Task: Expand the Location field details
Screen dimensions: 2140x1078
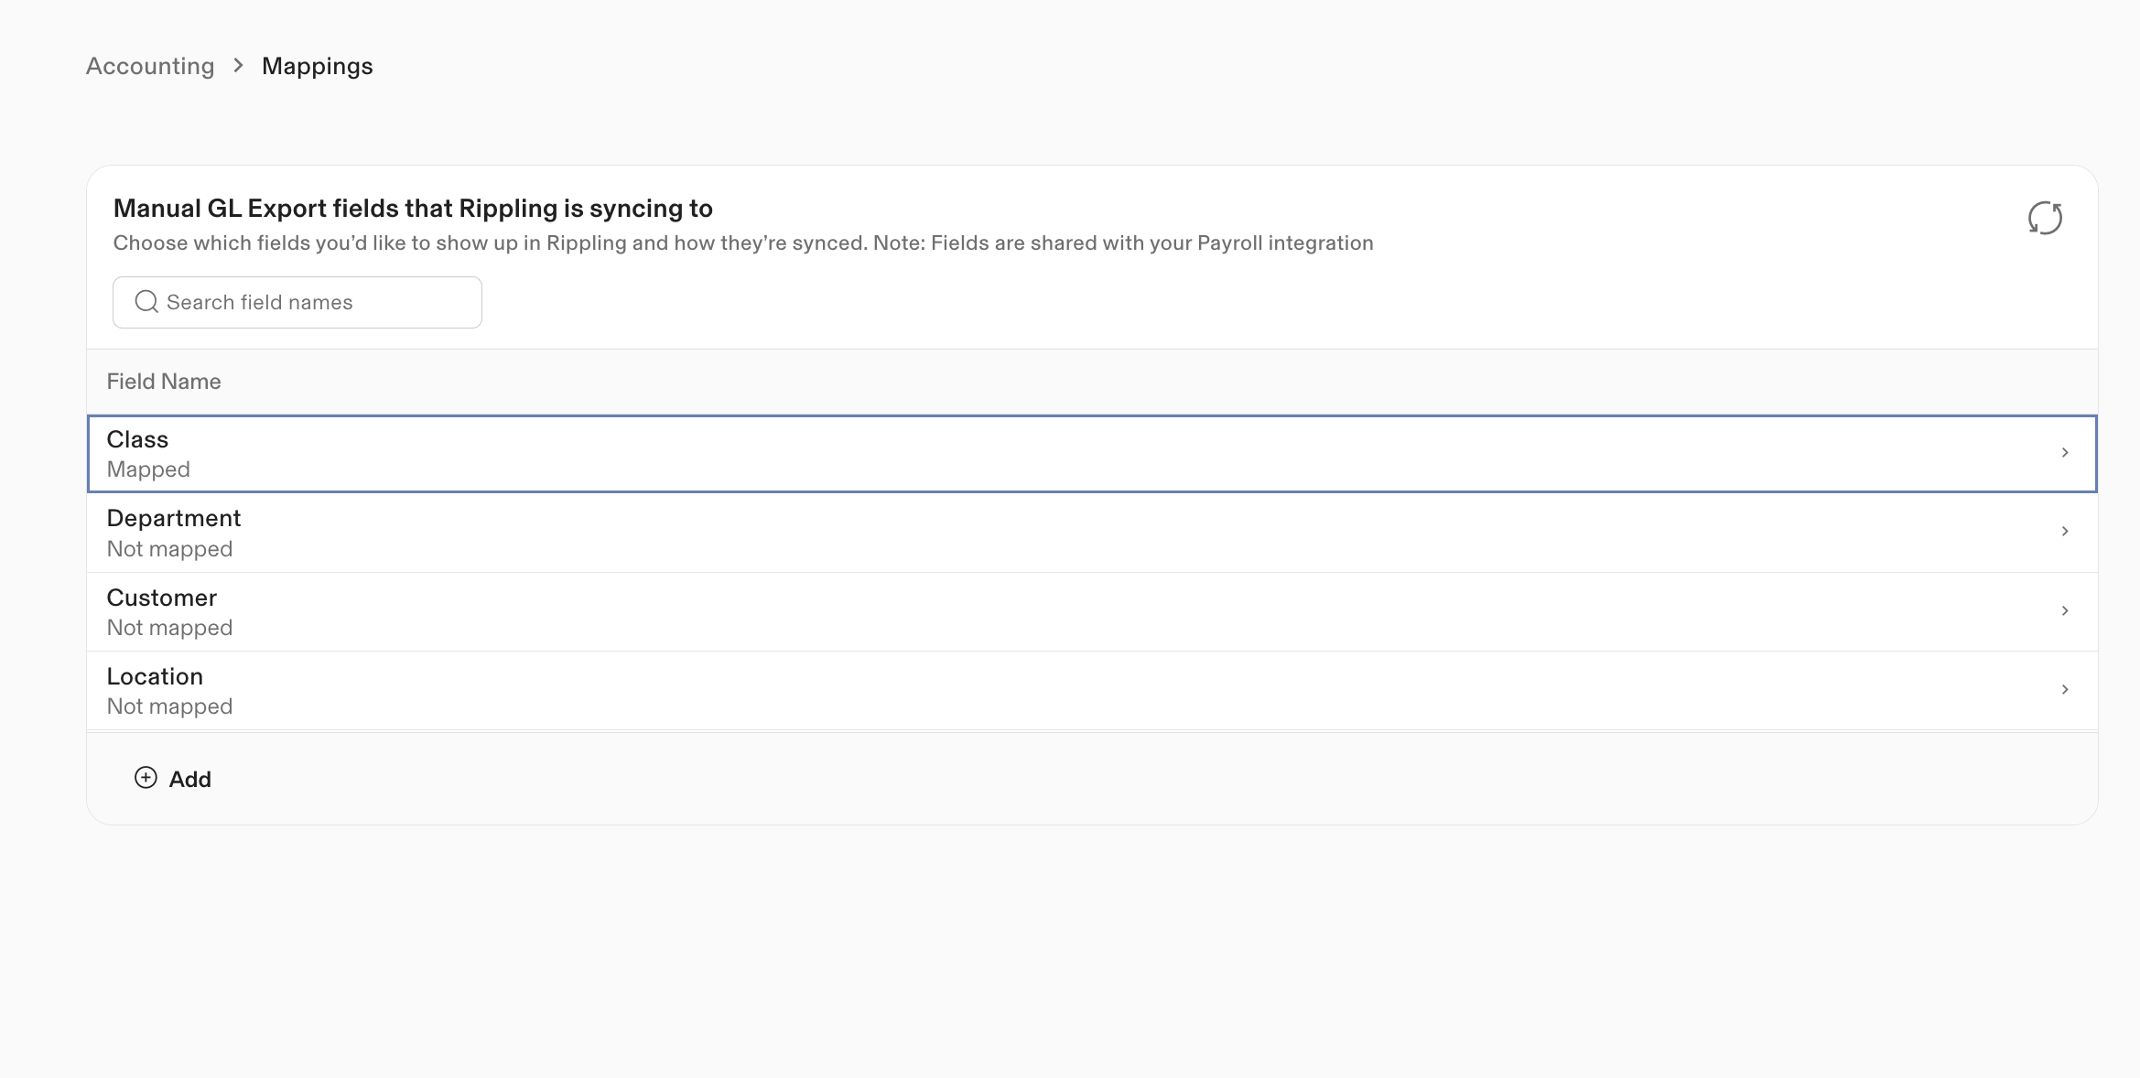Action: coord(2067,690)
